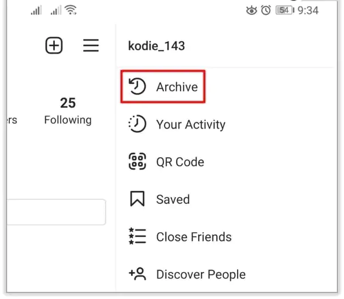This screenshot has width=344, height=299.
Task: Tap the first cellular signal icon
Action: [36, 10]
